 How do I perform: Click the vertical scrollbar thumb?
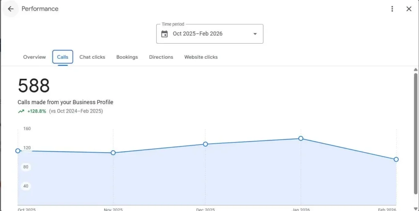(416, 133)
